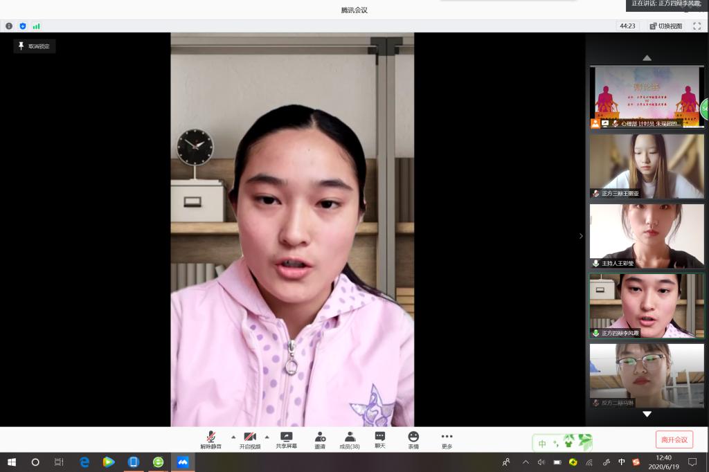The image size is (709, 472).
Task: Click the blue security shield icon
Action: pos(23,26)
